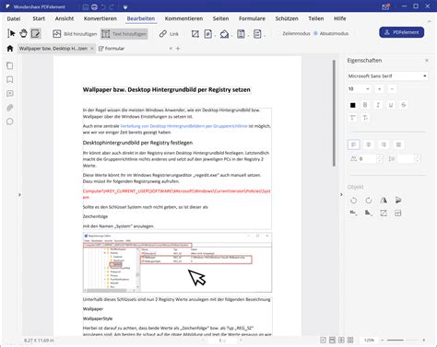Open the font size dropdown
This screenshot has height=347, width=437.
point(359,89)
